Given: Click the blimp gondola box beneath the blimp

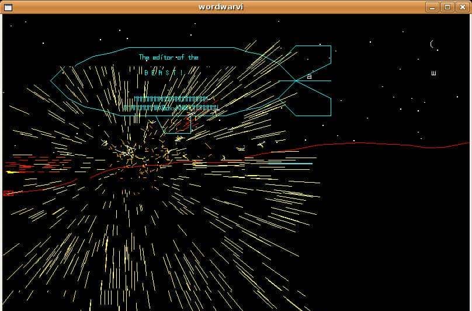Looking at the screenshot, I should click(x=173, y=124).
